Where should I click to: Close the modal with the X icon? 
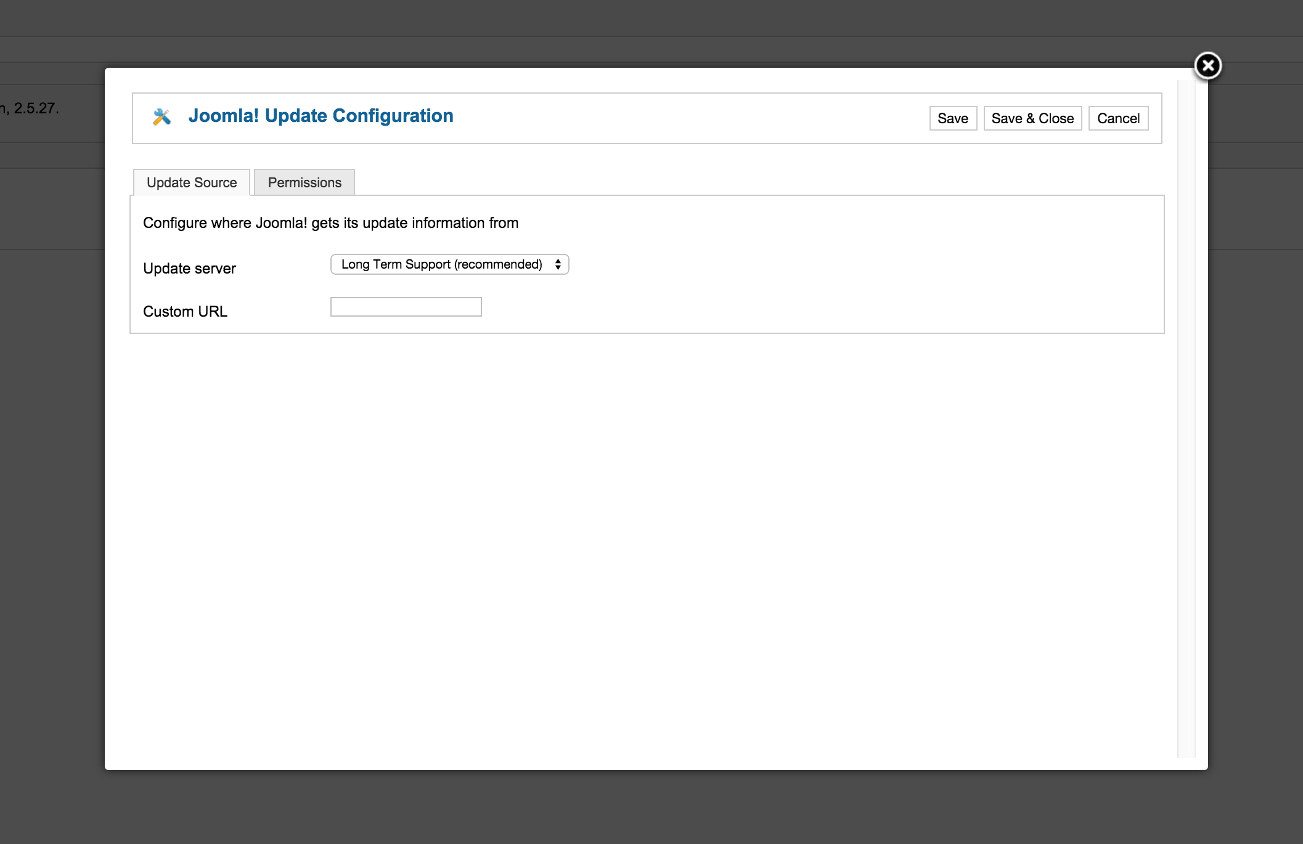pyautogui.click(x=1207, y=65)
